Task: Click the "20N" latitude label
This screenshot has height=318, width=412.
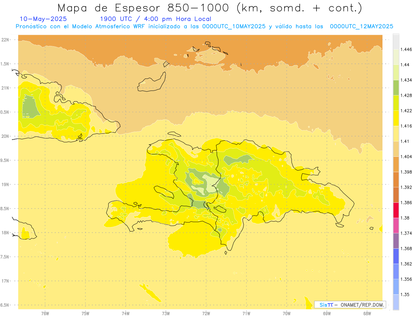Action: click(6, 136)
